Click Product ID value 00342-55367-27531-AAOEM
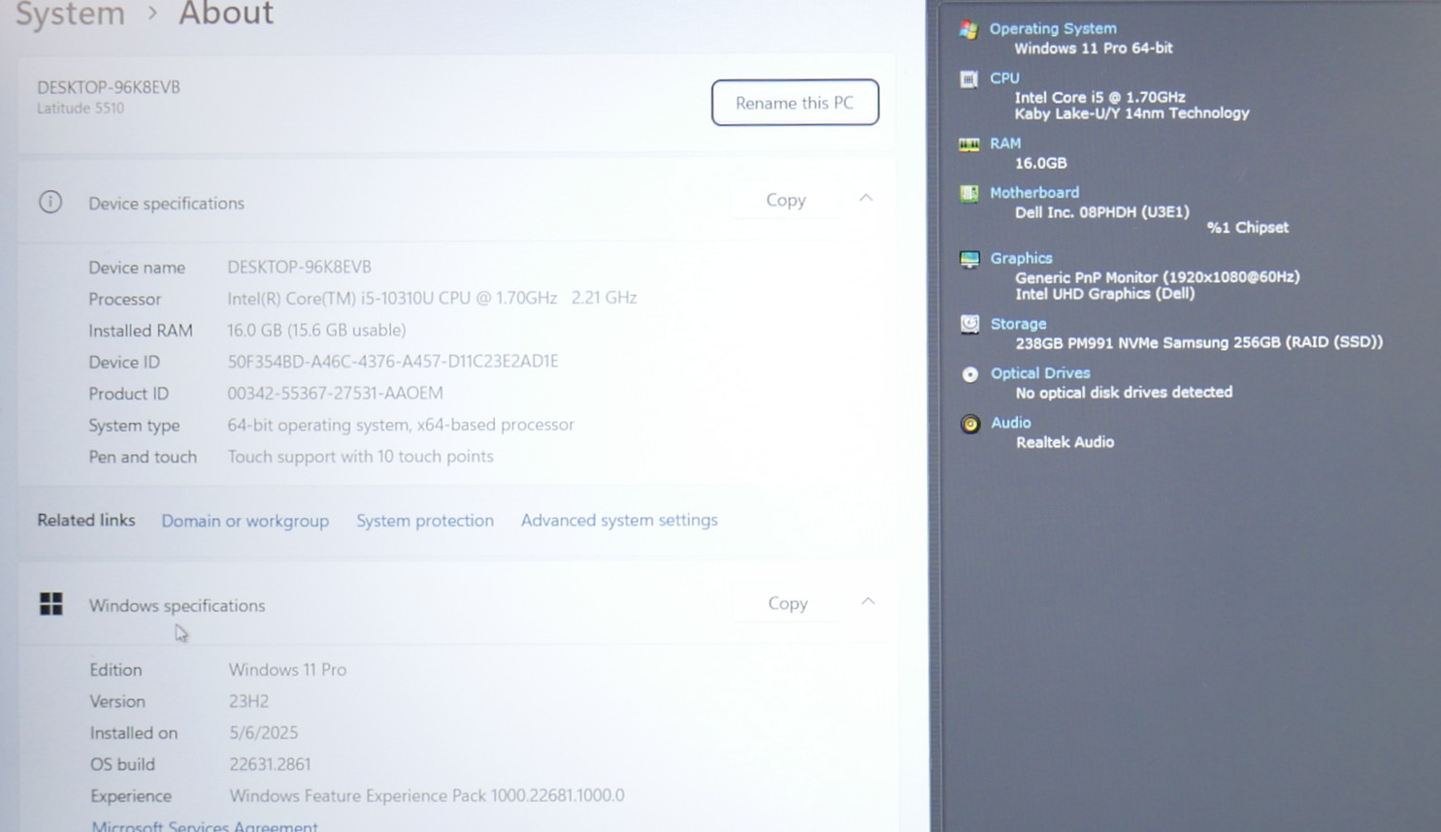1441x832 pixels. point(335,393)
